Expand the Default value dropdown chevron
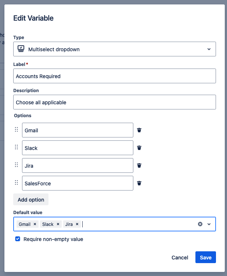 (209, 224)
